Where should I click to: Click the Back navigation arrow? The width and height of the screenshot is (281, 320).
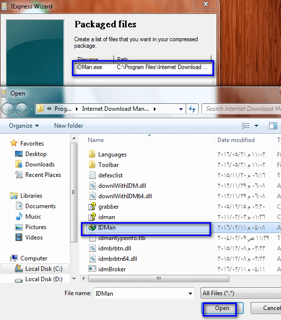coord(8,109)
